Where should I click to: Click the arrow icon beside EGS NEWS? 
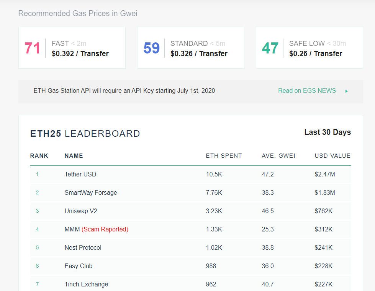346,91
